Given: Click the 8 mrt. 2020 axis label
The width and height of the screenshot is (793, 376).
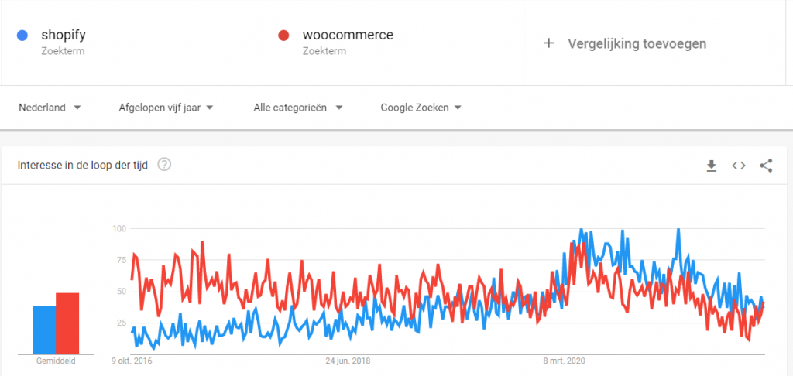Looking at the screenshot, I should [x=565, y=361].
